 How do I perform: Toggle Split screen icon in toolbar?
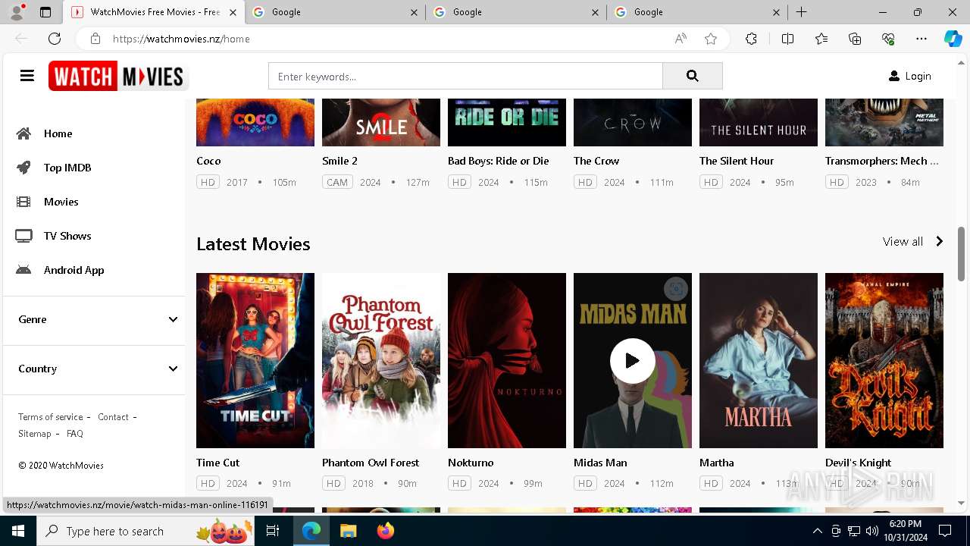(787, 39)
